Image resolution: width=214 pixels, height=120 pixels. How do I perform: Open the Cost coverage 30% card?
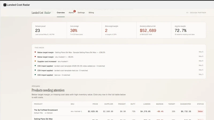[84, 30]
